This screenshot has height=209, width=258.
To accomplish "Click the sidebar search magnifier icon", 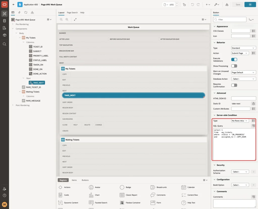I will [x=5, y=44].
